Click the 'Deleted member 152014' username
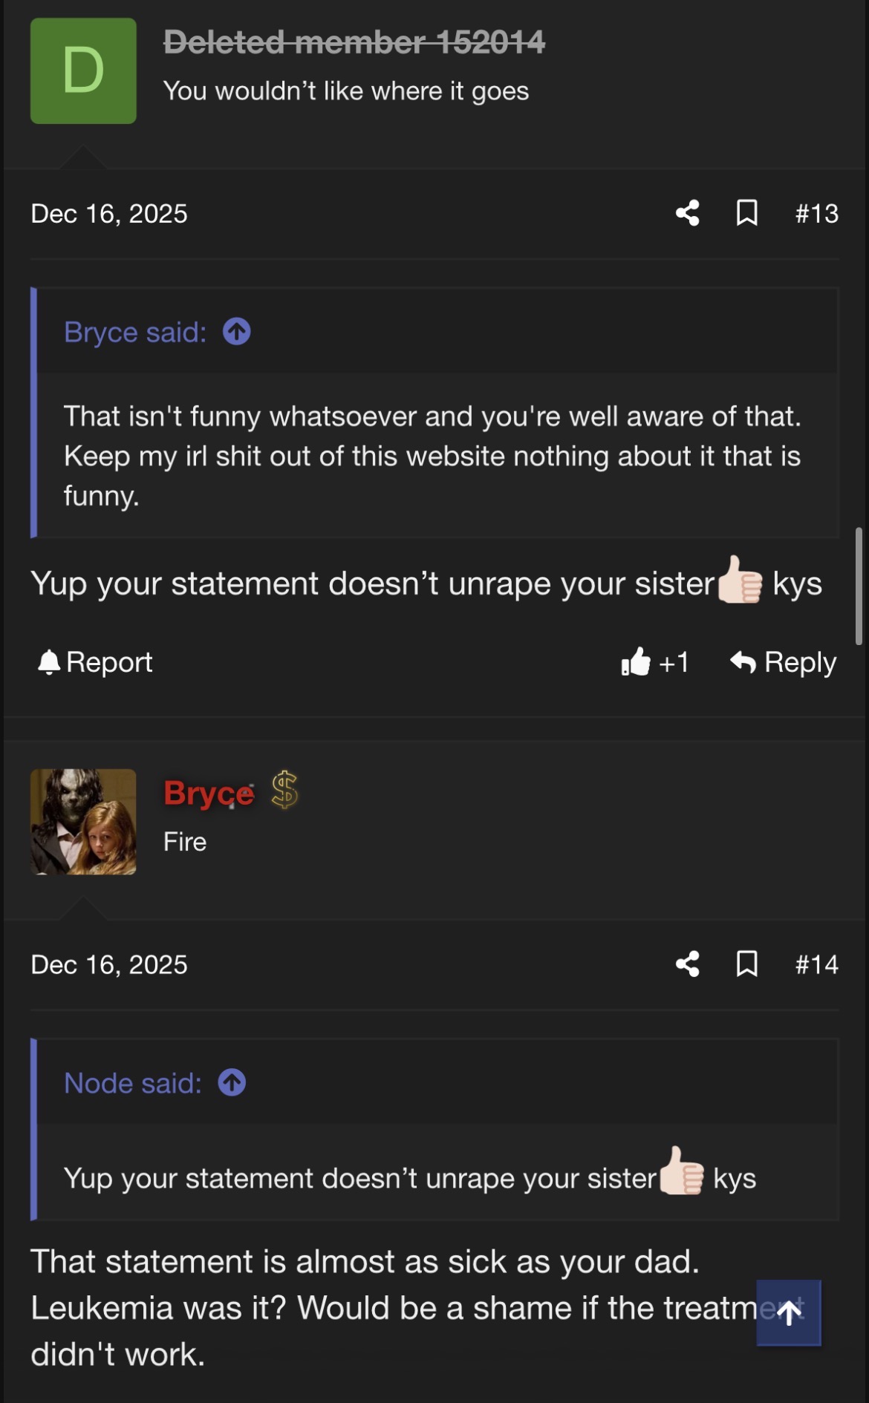Image resolution: width=869 pixels, height=1403 pixels. [x=354, y=42]
